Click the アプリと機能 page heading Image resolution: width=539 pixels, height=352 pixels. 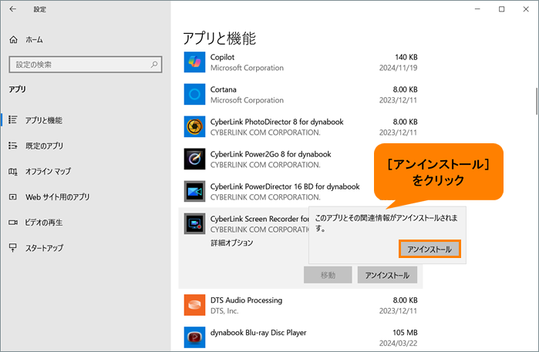(x=219, y=38)
